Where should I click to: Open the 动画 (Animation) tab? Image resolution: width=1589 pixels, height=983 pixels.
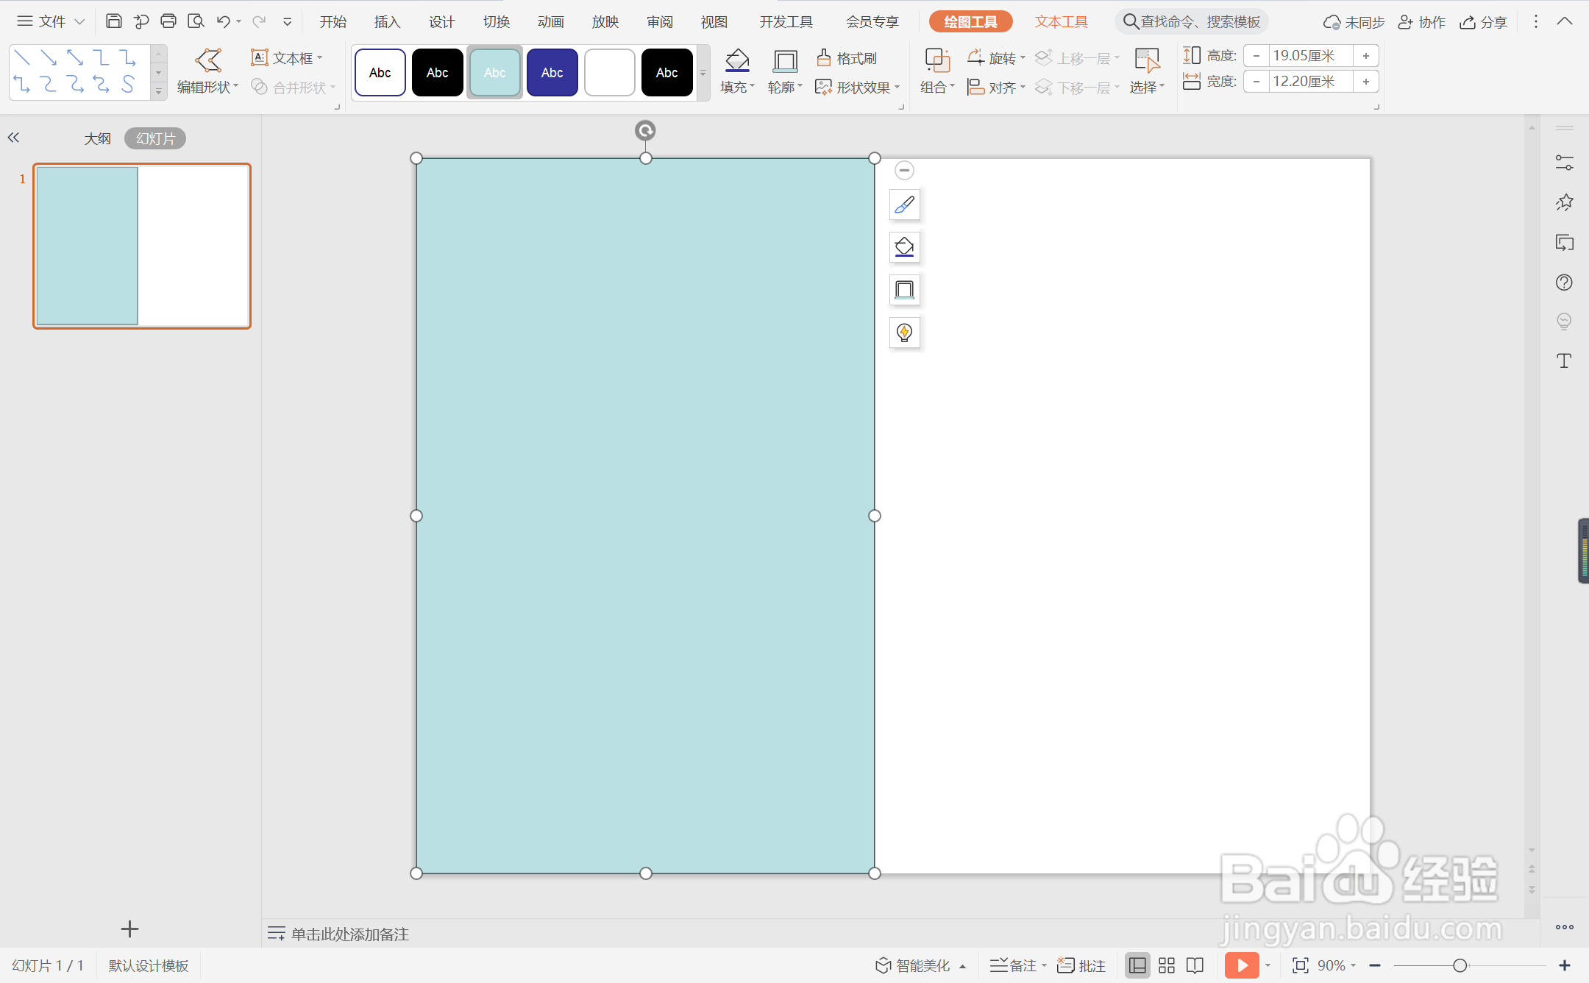[x=550, y=22]
